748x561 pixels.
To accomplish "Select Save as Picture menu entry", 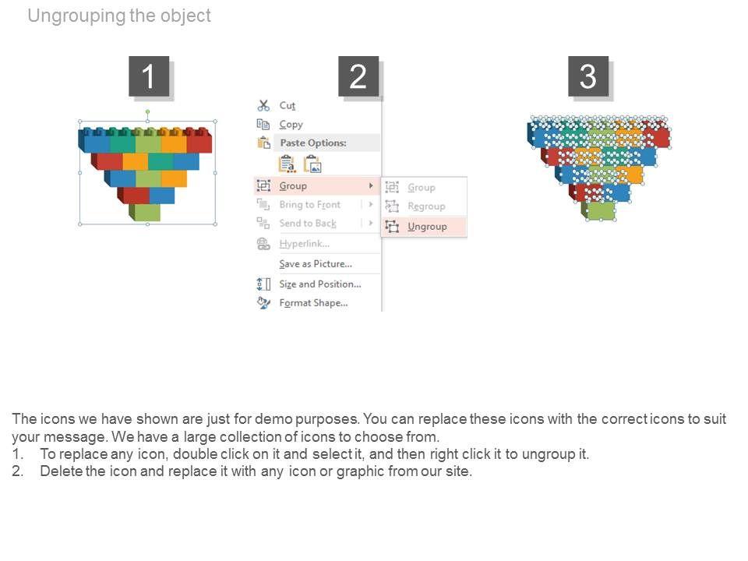I will [x=316, y=264].
